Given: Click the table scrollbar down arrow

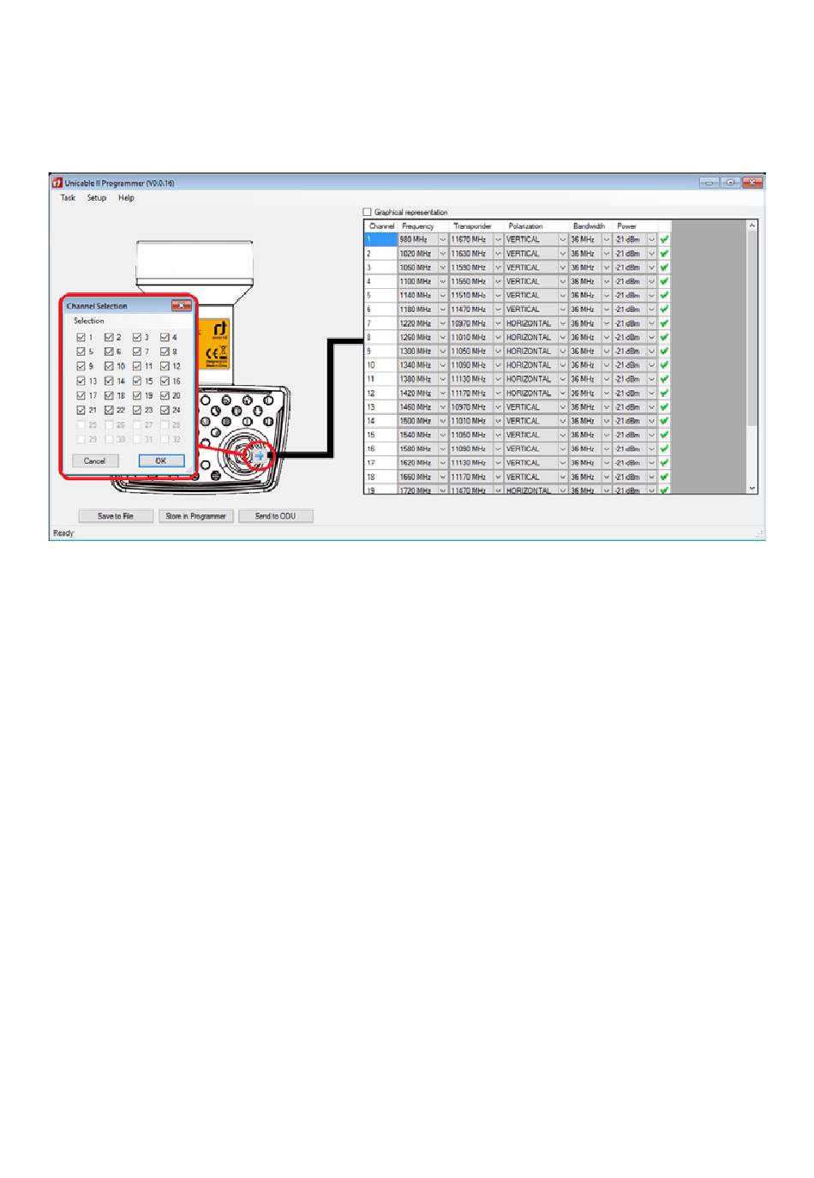Looking at the screenshot, I should point(752,489).
